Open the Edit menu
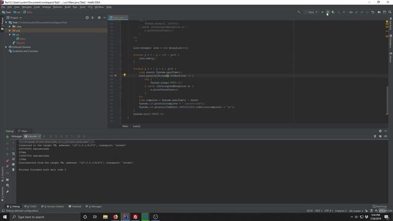393x221 pixels. pos(10,7)
